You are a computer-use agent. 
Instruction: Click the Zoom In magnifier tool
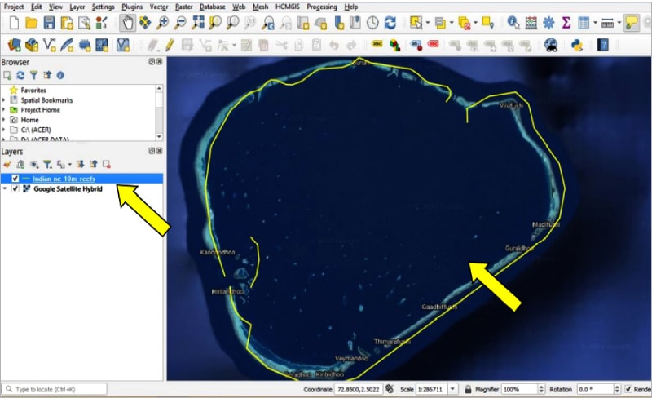(x=163, y=23)
